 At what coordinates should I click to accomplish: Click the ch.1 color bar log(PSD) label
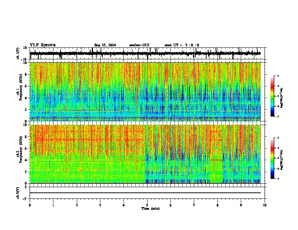click(282, 98)
